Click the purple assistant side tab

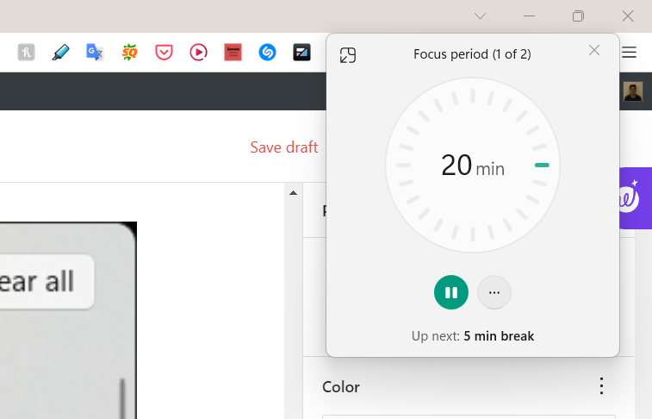tap(636, 198)
